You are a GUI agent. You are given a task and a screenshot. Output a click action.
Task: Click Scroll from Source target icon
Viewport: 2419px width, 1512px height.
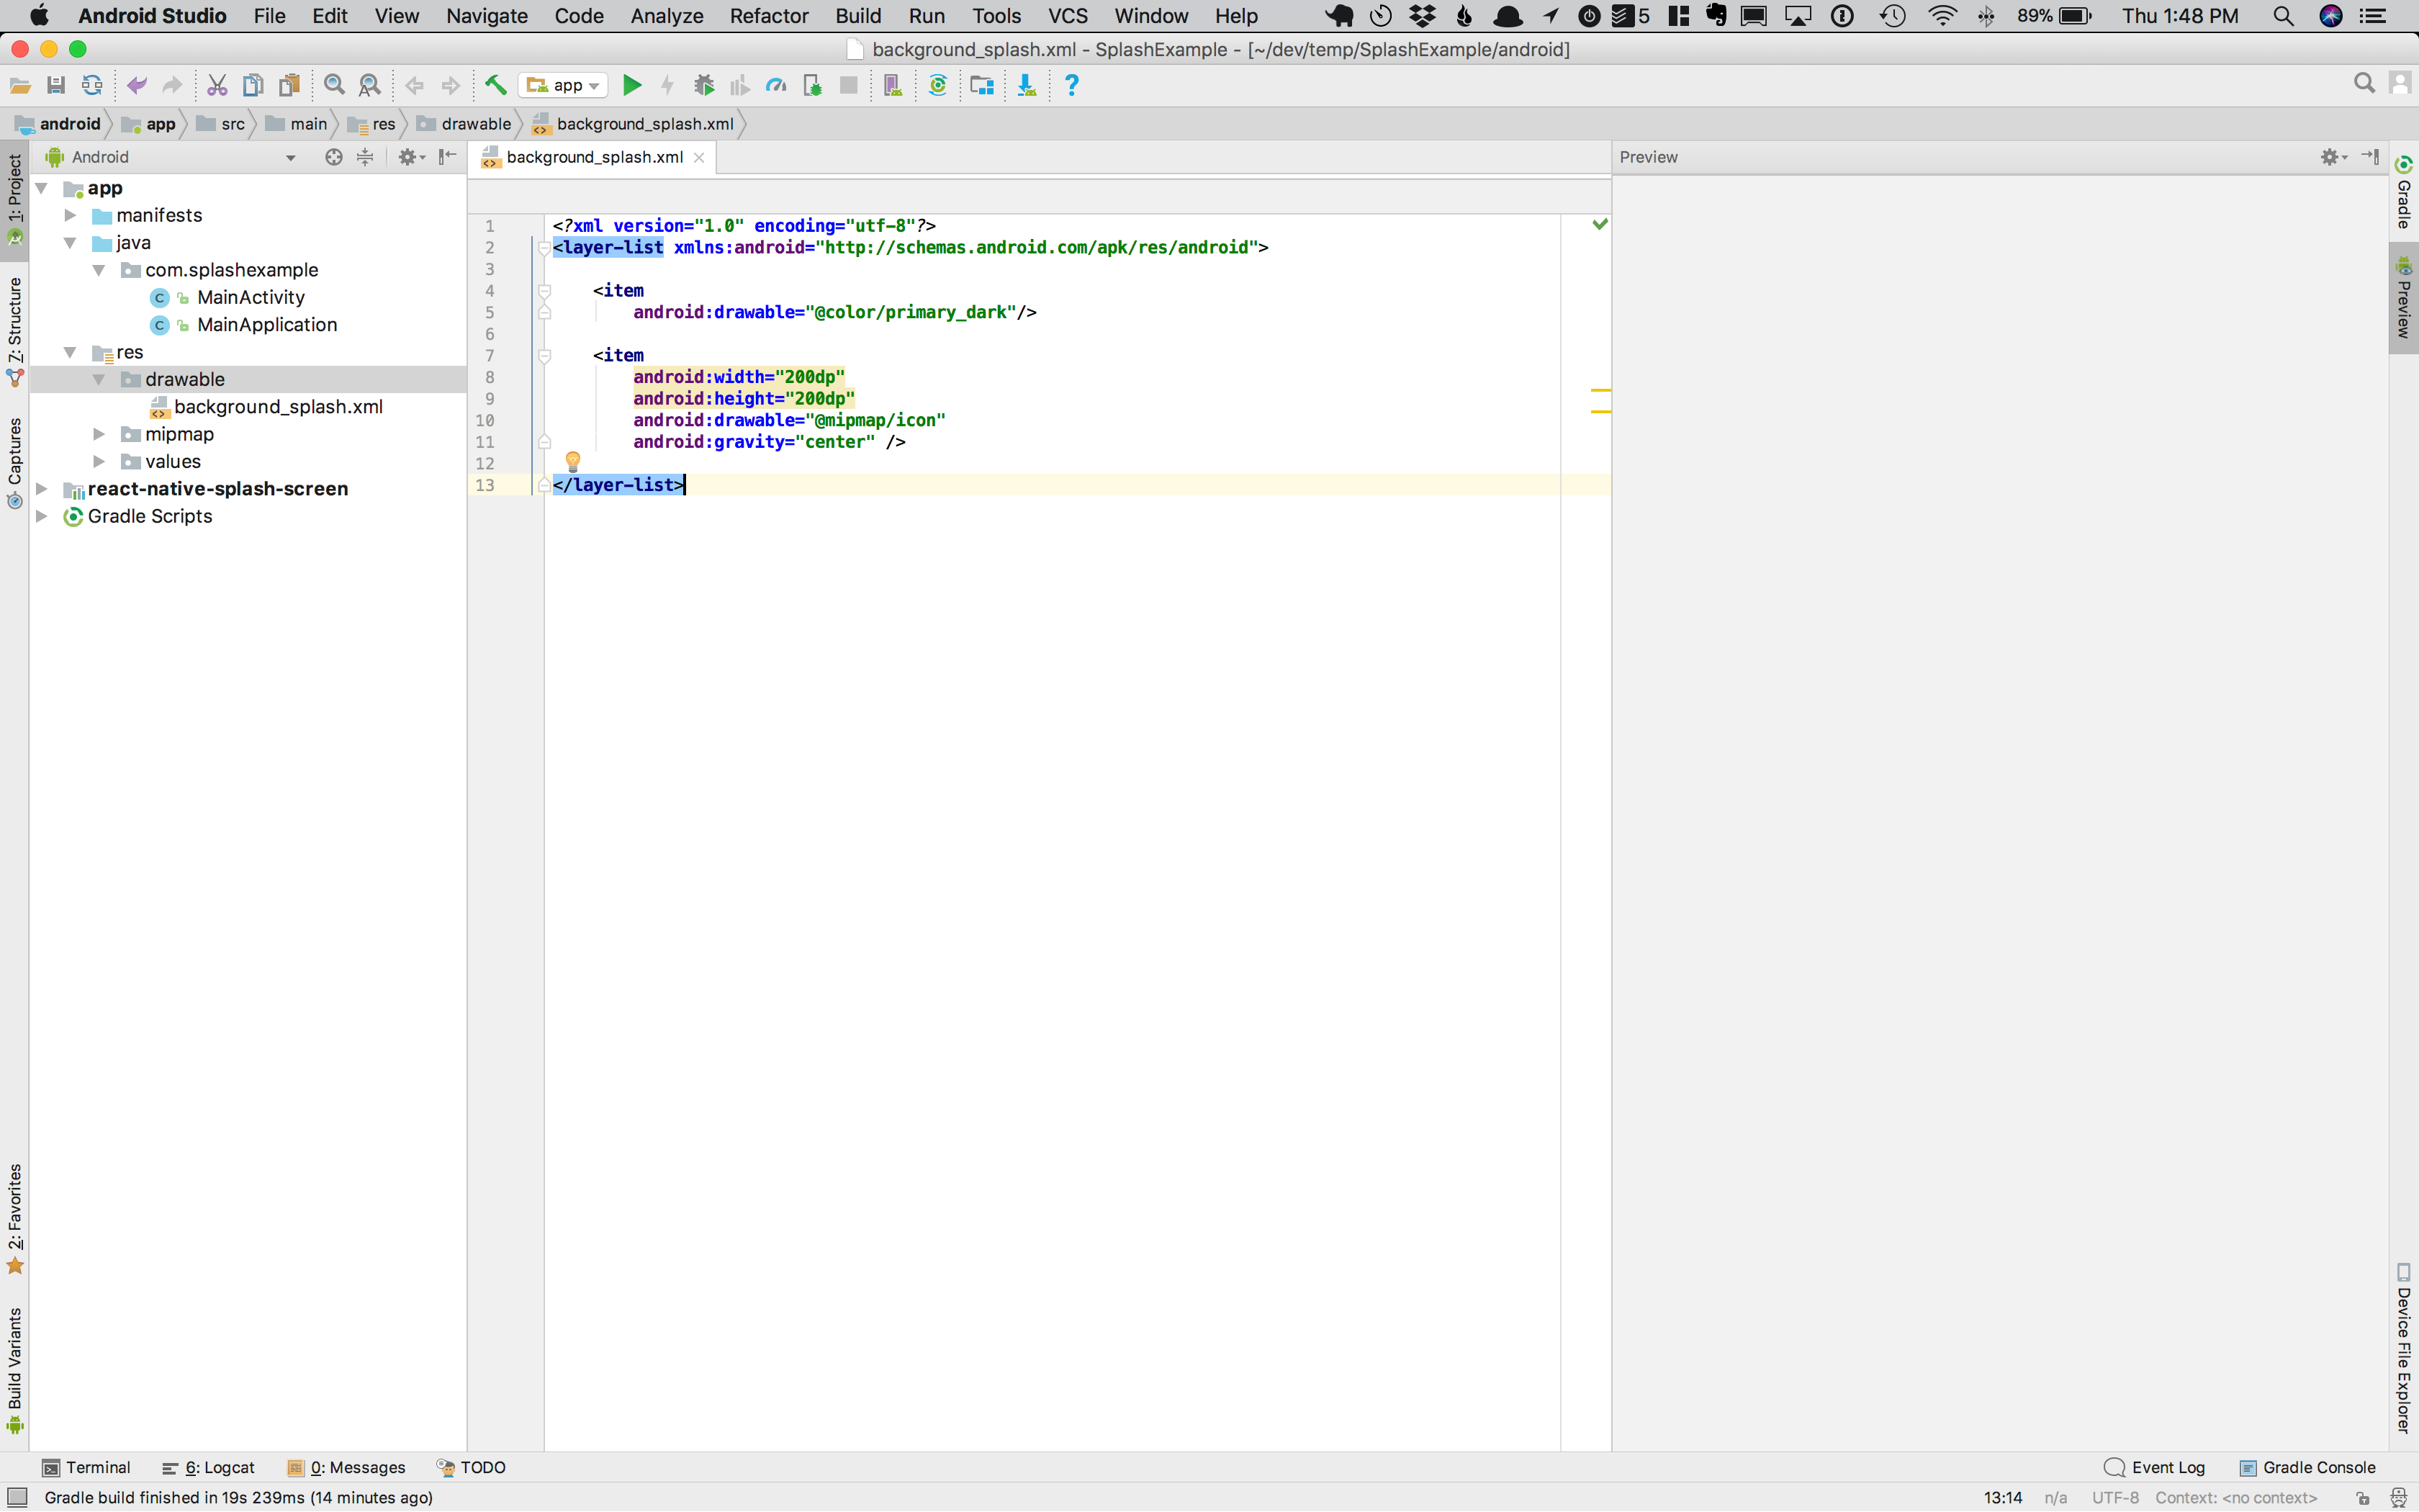point(334,157)
